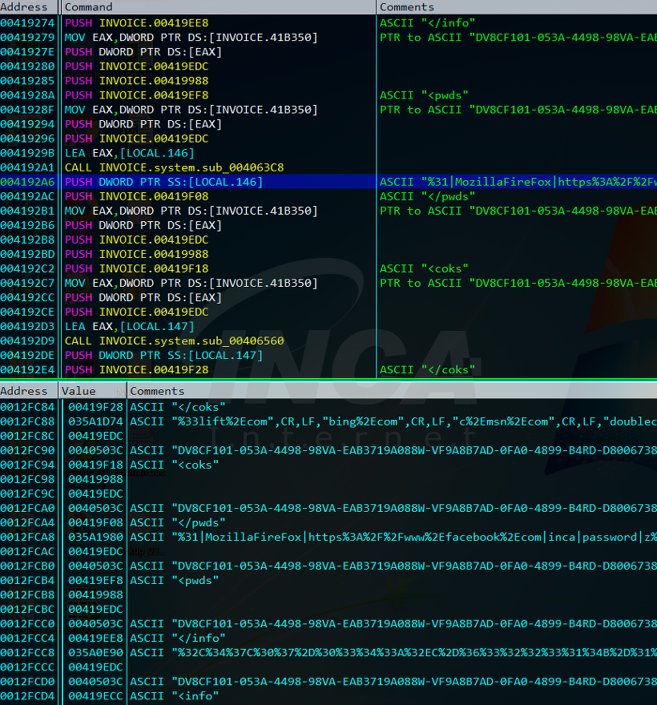657x705 pixels.
Task: Select the CALL INVOICE.system.sub_004063C8 line
Action: tap(175, 167)
